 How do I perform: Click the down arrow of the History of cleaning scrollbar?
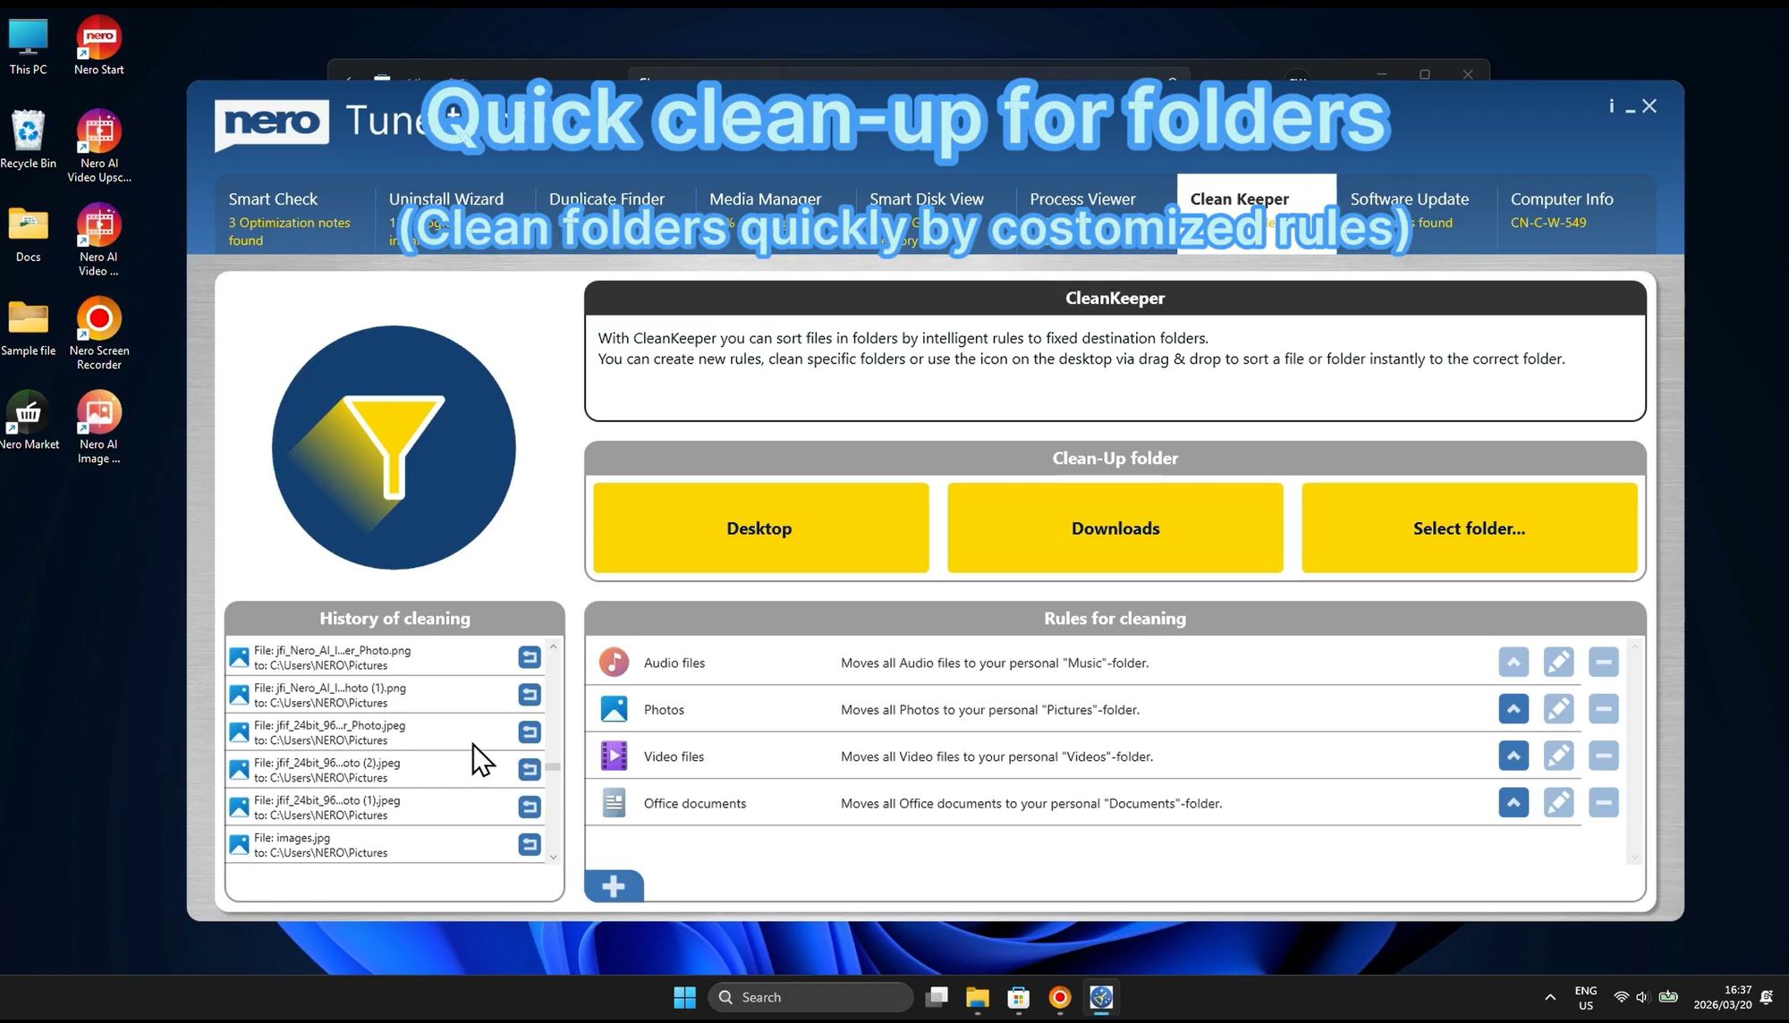554,857
